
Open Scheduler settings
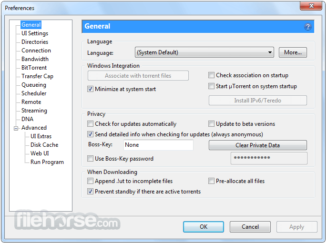(x=34, y=93)
